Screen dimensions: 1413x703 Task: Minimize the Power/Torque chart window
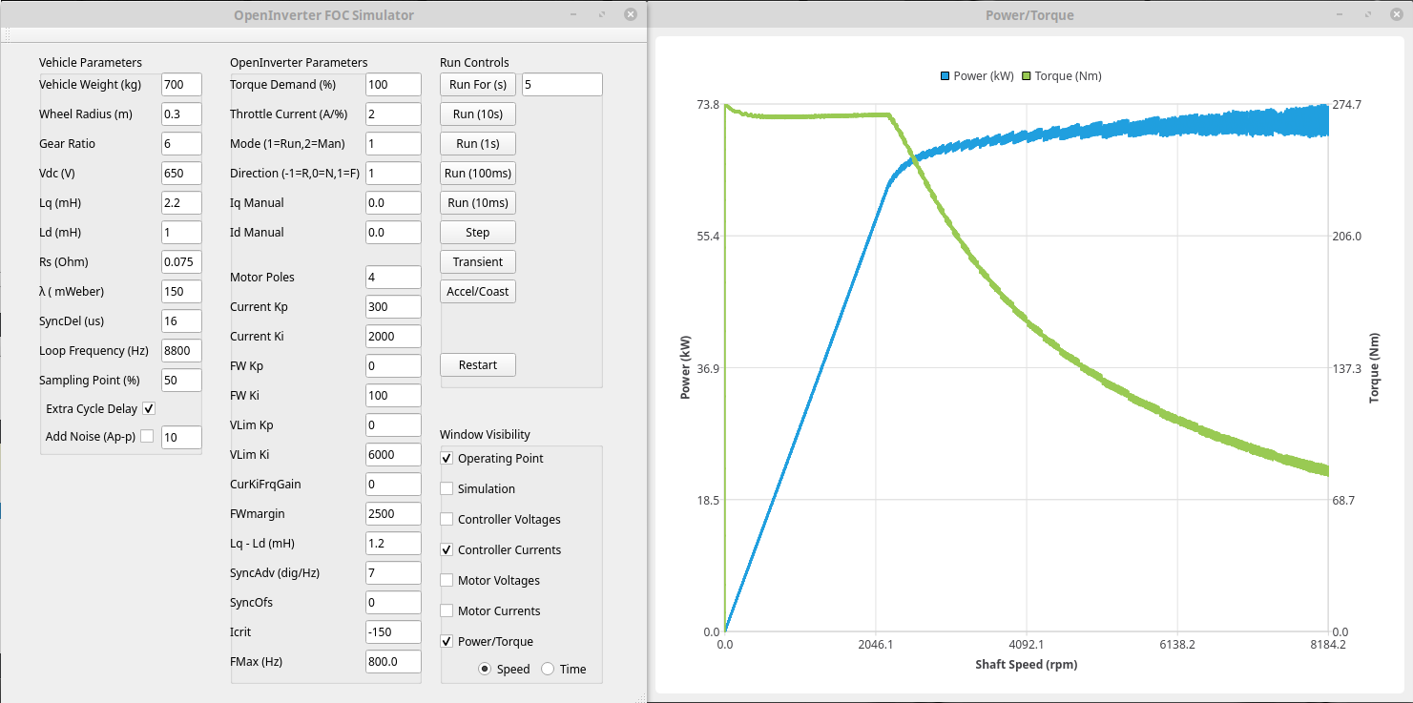tap(1343, 14)
